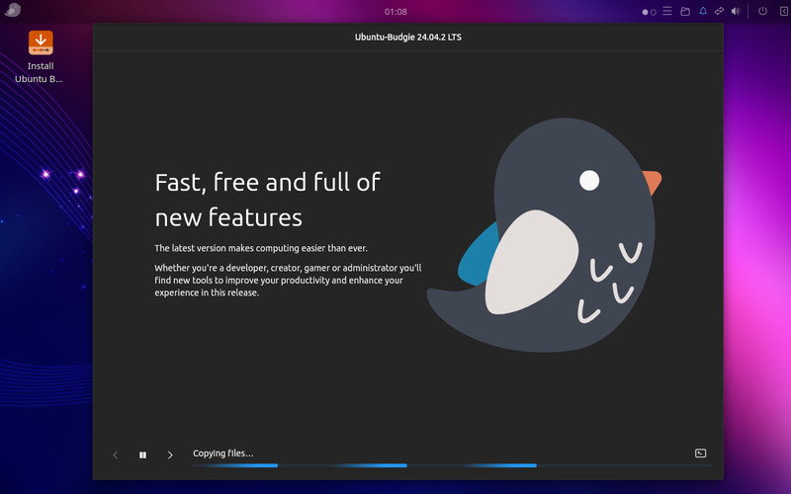
Task: Open the Budgie menu bird icon
Action: coord(13,10)
